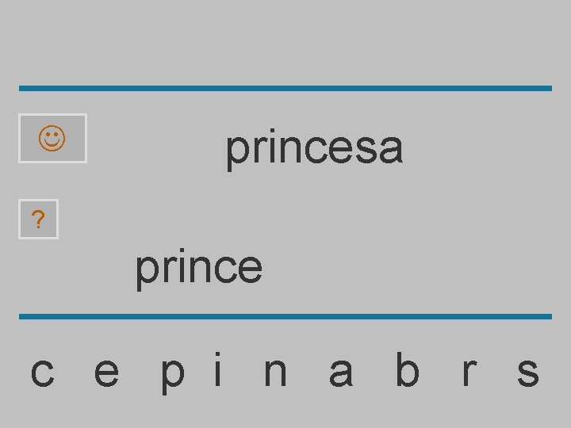Click the bottom blue divider line
The image size is (571, 428).
point(285,316)
